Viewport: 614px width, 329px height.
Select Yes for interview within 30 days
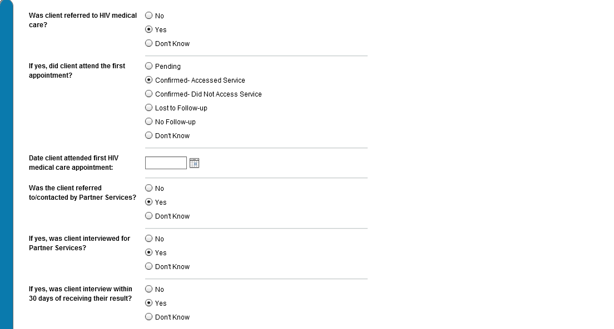point(148,303)
